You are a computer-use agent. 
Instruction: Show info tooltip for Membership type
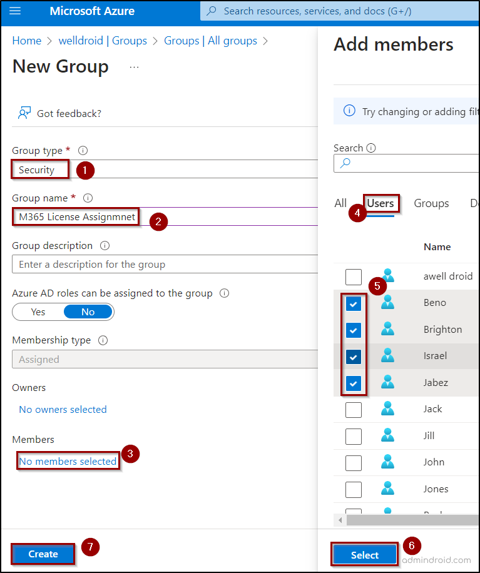(103, 340)
